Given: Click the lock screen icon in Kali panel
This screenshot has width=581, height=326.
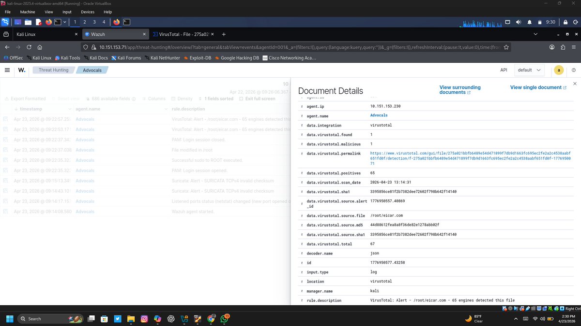Looking at the screenshot, I should click(x=566, y=22).
